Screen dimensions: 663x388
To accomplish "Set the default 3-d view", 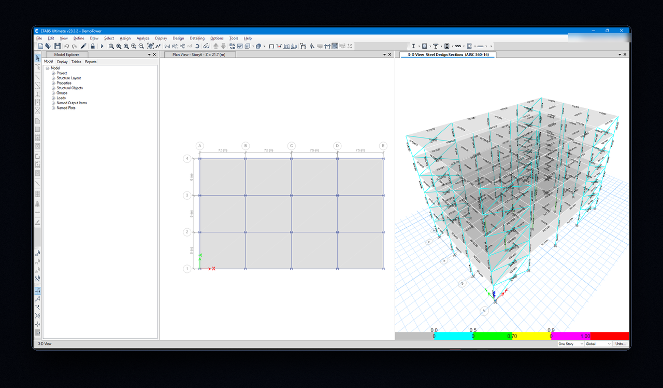I will 167,46.
